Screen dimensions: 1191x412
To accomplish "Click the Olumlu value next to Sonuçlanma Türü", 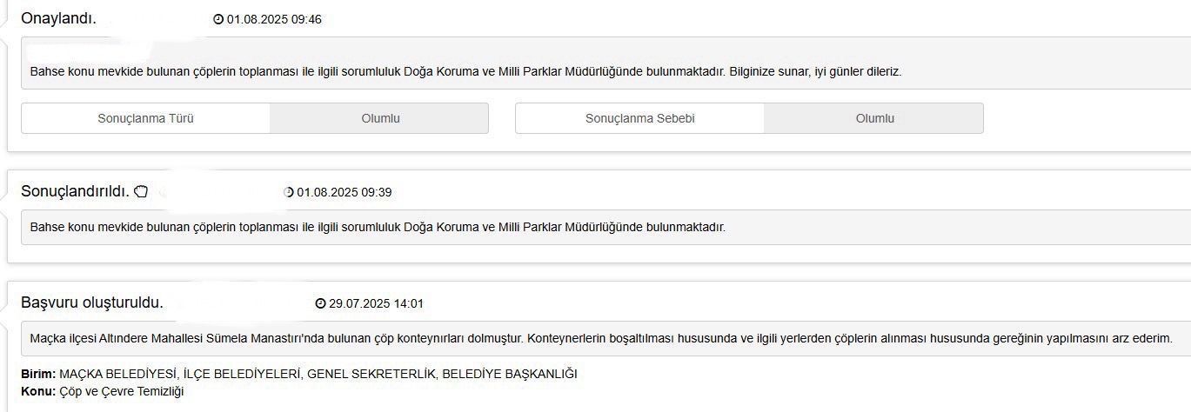I will pyautogui.click(x=379, y=118).
